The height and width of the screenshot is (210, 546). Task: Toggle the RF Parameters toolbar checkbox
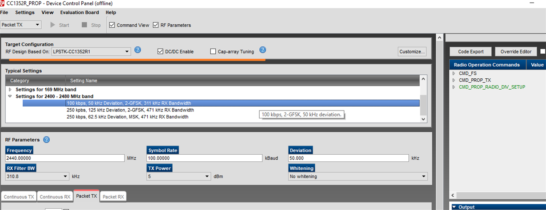tap(156, 25)
